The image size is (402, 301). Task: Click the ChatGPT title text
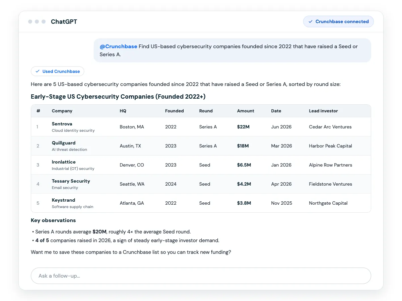[x=64, y=21]
